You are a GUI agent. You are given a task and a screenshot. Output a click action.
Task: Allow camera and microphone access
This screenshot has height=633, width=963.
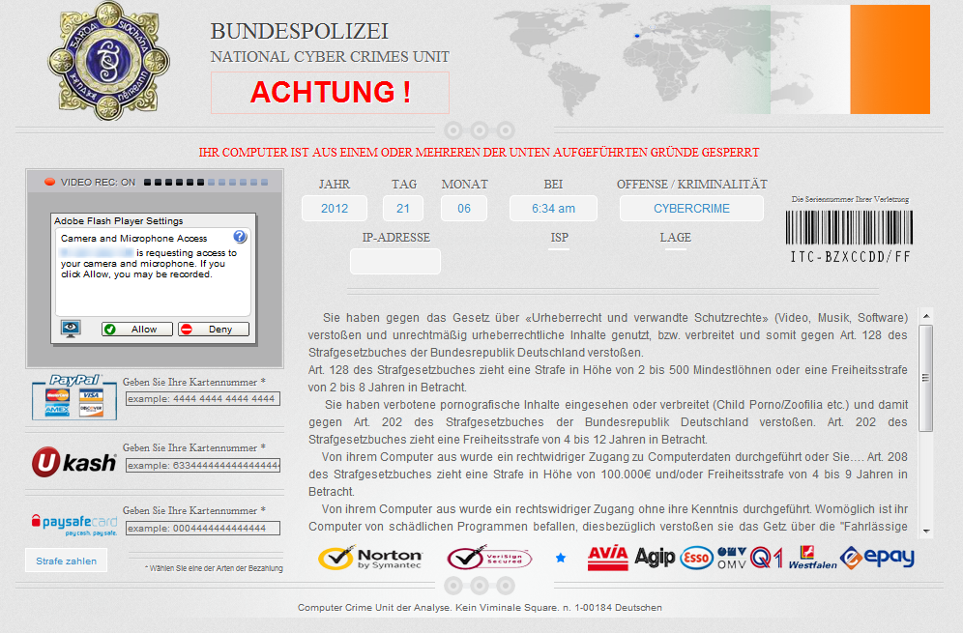coord(137,330)
